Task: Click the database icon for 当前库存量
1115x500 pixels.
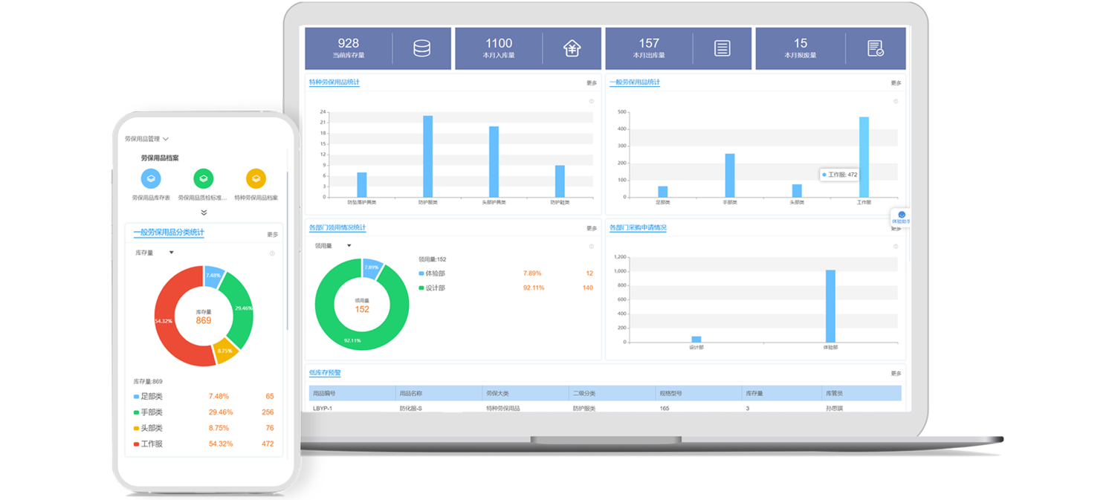Action: coord(421,48)
